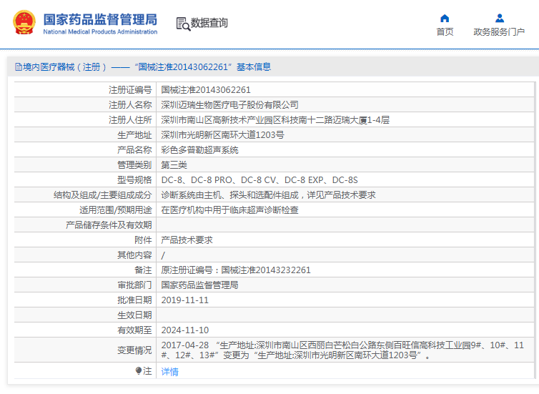The image size is (539, 394).
Task: Select approval date 2019-11-11
Action: click(185, 300)
